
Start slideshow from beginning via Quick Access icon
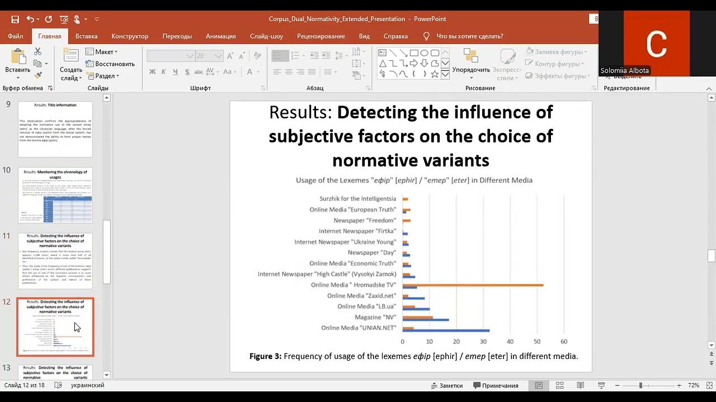pos(64,19)
